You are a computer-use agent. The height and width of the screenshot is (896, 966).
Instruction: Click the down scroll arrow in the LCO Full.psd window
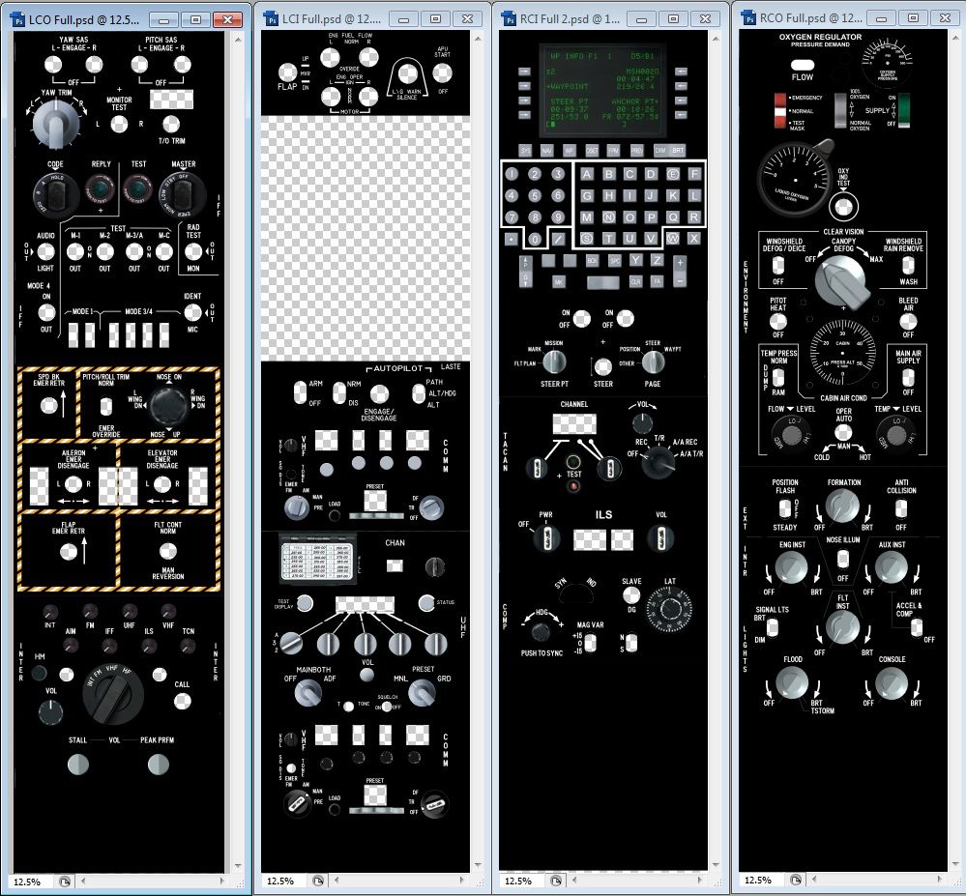coord(238,866)
